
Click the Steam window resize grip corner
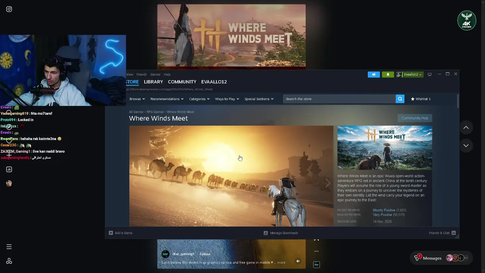coord(457,237)
